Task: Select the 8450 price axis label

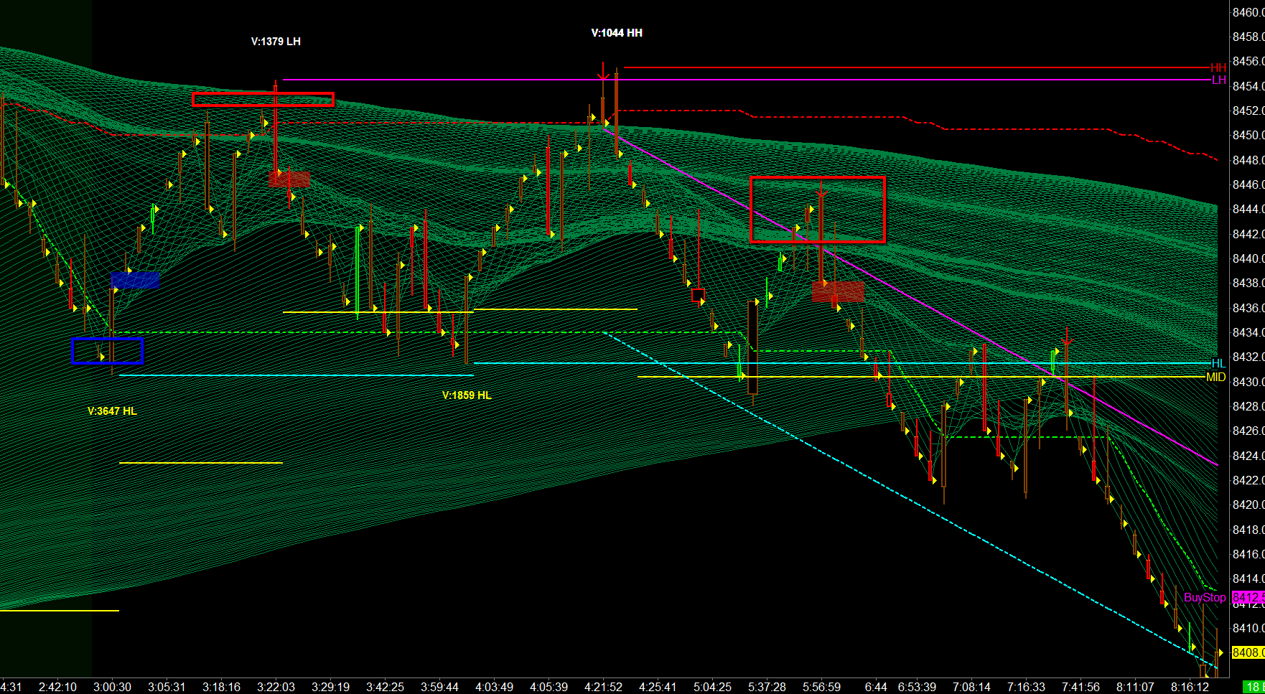Action: (1248, 136)
